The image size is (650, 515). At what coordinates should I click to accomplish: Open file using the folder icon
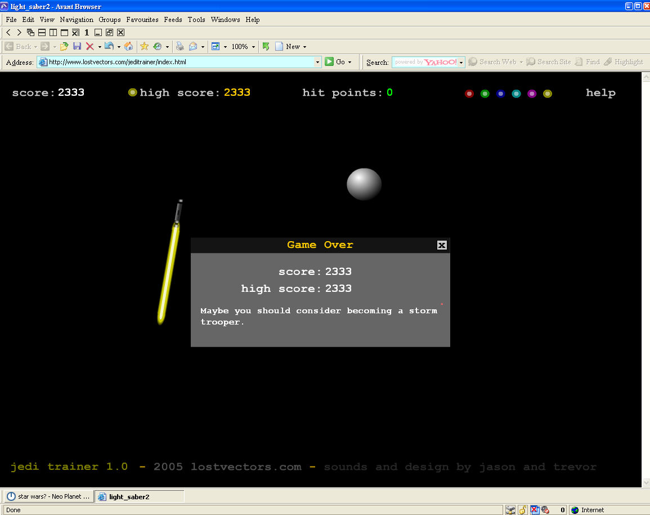(x=64, y=46)
